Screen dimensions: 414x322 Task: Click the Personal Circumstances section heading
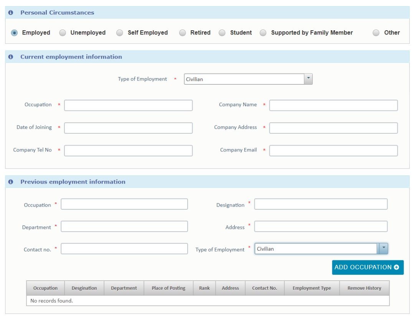57,13
